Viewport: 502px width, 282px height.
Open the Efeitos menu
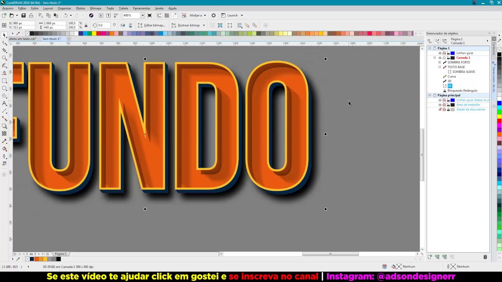pyautogui.click(x=80, y=8)
